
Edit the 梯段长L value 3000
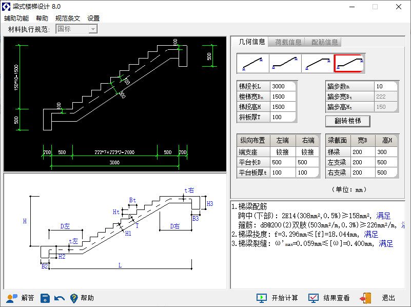point(283,86)
